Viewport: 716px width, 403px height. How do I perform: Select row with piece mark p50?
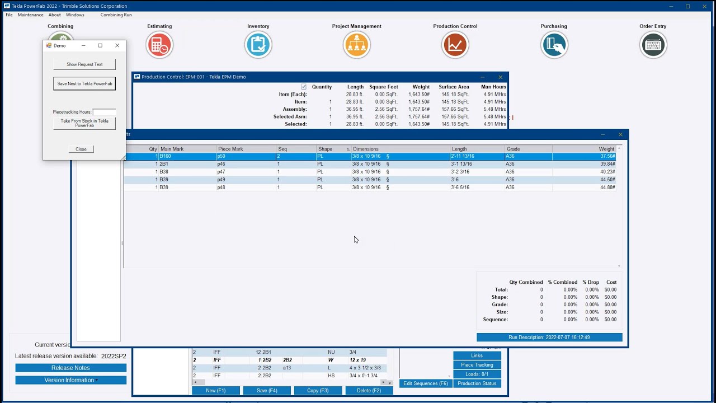(370, 156)
